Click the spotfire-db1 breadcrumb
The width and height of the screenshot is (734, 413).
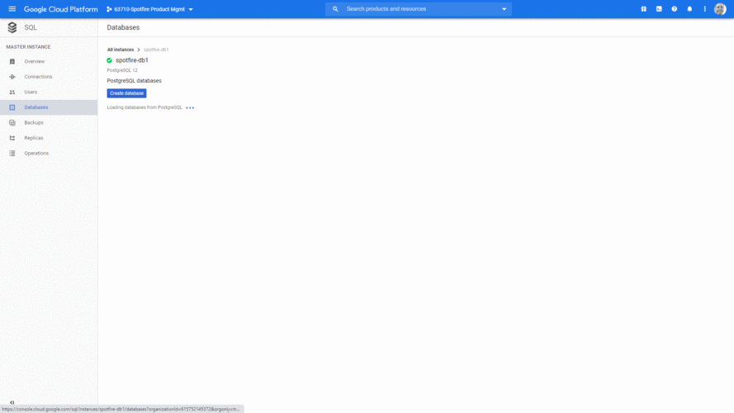tap(156, 50)
